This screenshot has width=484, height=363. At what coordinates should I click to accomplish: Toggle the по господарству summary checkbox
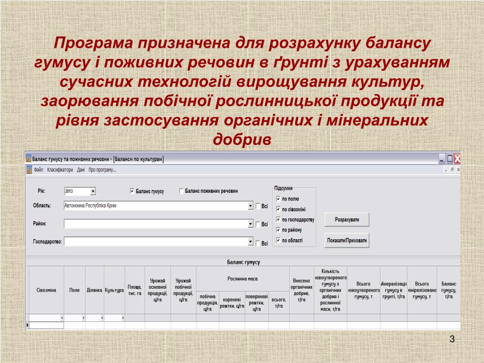pyautogui.click(x=278, y=219)
